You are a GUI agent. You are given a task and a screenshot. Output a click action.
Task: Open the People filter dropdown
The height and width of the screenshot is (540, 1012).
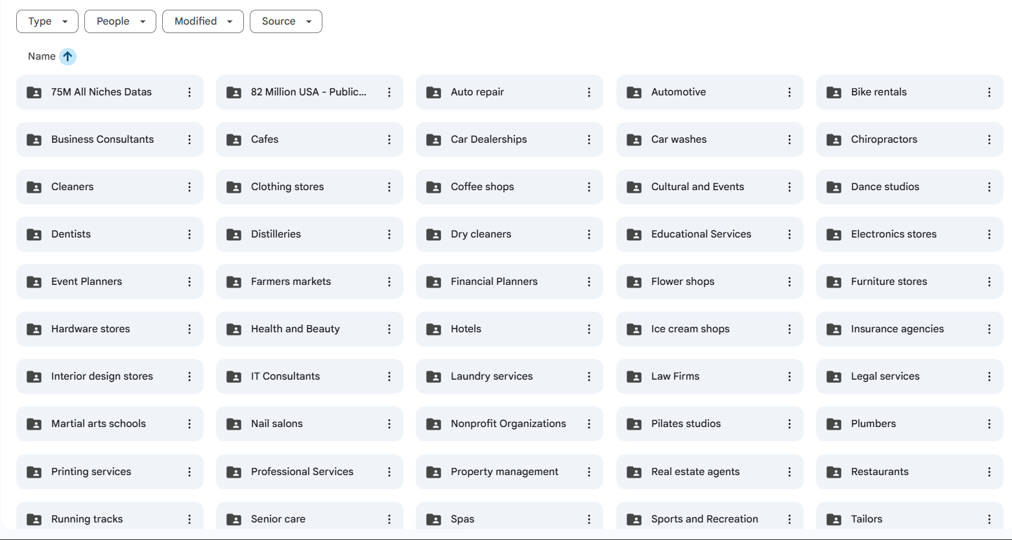pyautogui.click(x=120, y=21)
